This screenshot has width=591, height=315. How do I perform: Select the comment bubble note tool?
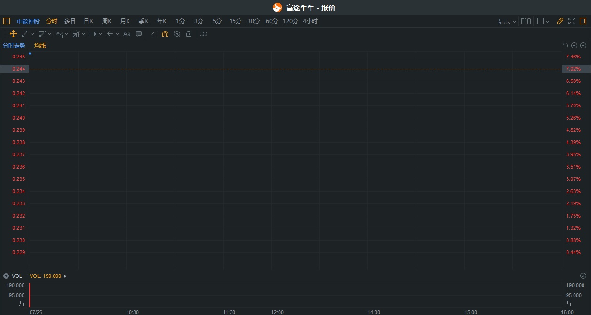click(x=139, y=34)
